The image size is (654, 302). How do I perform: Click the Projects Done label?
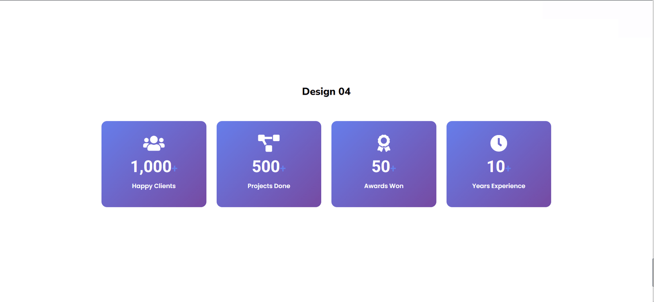269,186
